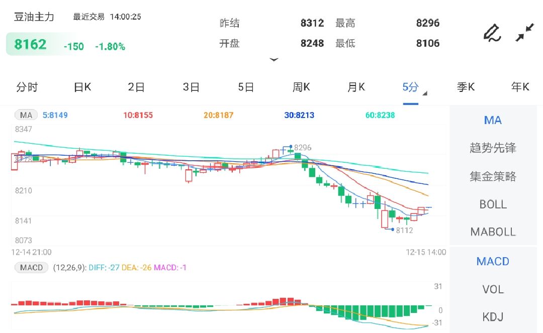Viewport: 543px width, 333px height.
Task: Open the 周K chart tab
Action: (x=301, y=87)
